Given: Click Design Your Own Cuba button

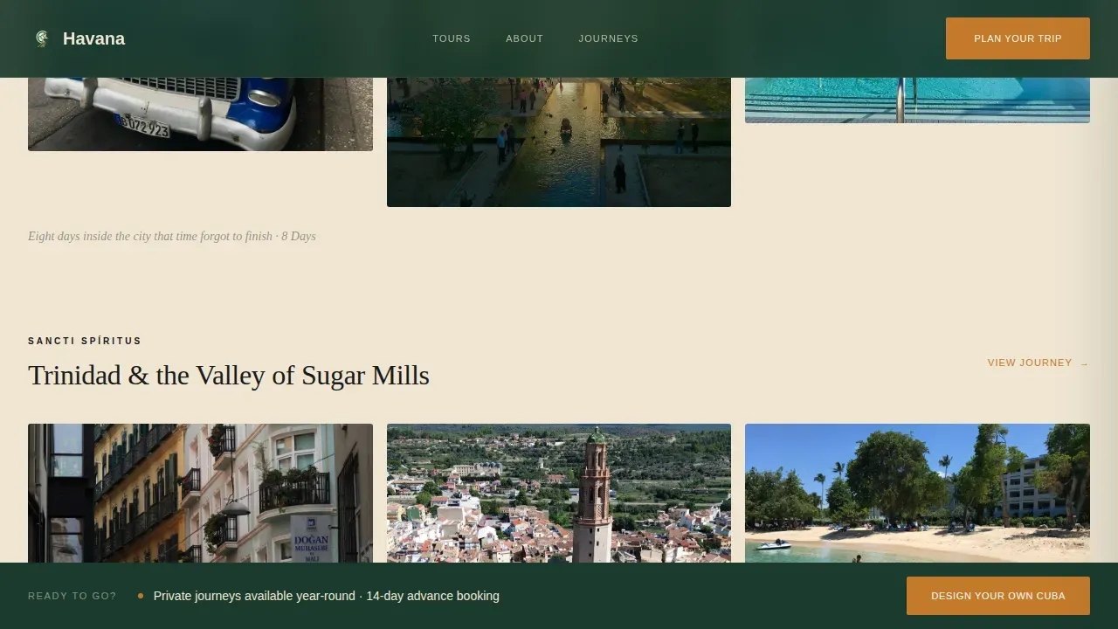Looking at the screenshot, I should 998,596.
